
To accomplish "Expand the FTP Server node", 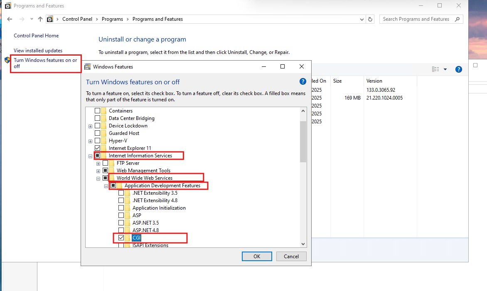I will (x=98, y=164).
